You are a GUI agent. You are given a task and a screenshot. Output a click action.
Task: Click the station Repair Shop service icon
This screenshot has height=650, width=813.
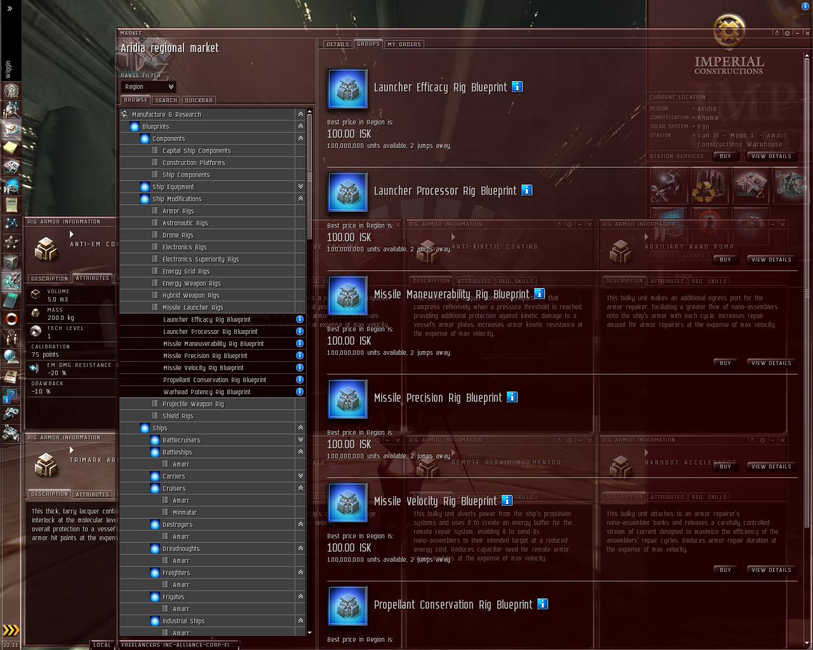click(x=669, y=186)
